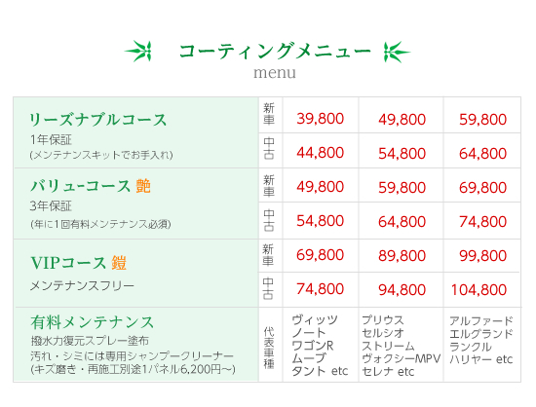Click the 代表車種 column label

[x=269, y=348]
